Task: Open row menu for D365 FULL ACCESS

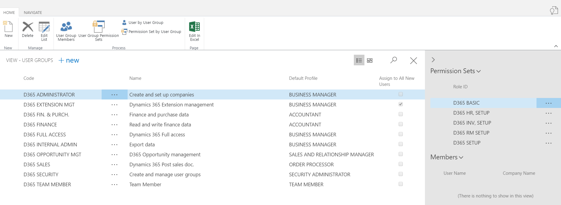Action: [x=114, y=135]
